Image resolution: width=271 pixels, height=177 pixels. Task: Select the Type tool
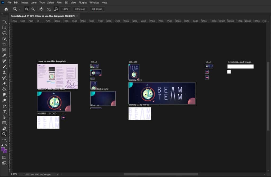4,111
